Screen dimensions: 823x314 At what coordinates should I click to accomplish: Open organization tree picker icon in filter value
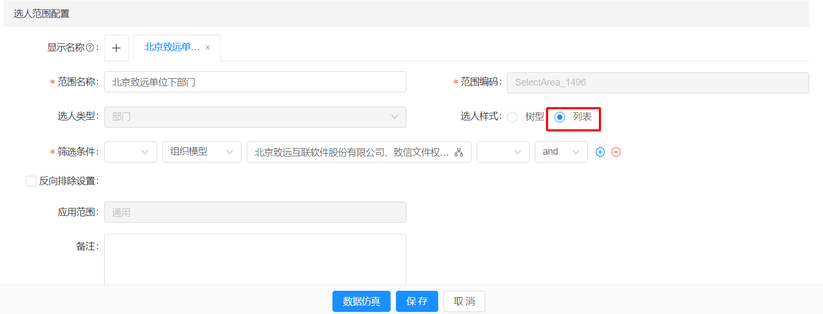click(459, 152)
